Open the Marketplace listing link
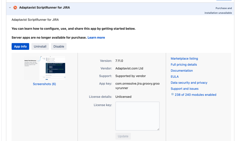This screenshot has height=141, width=248. (184, 59)
